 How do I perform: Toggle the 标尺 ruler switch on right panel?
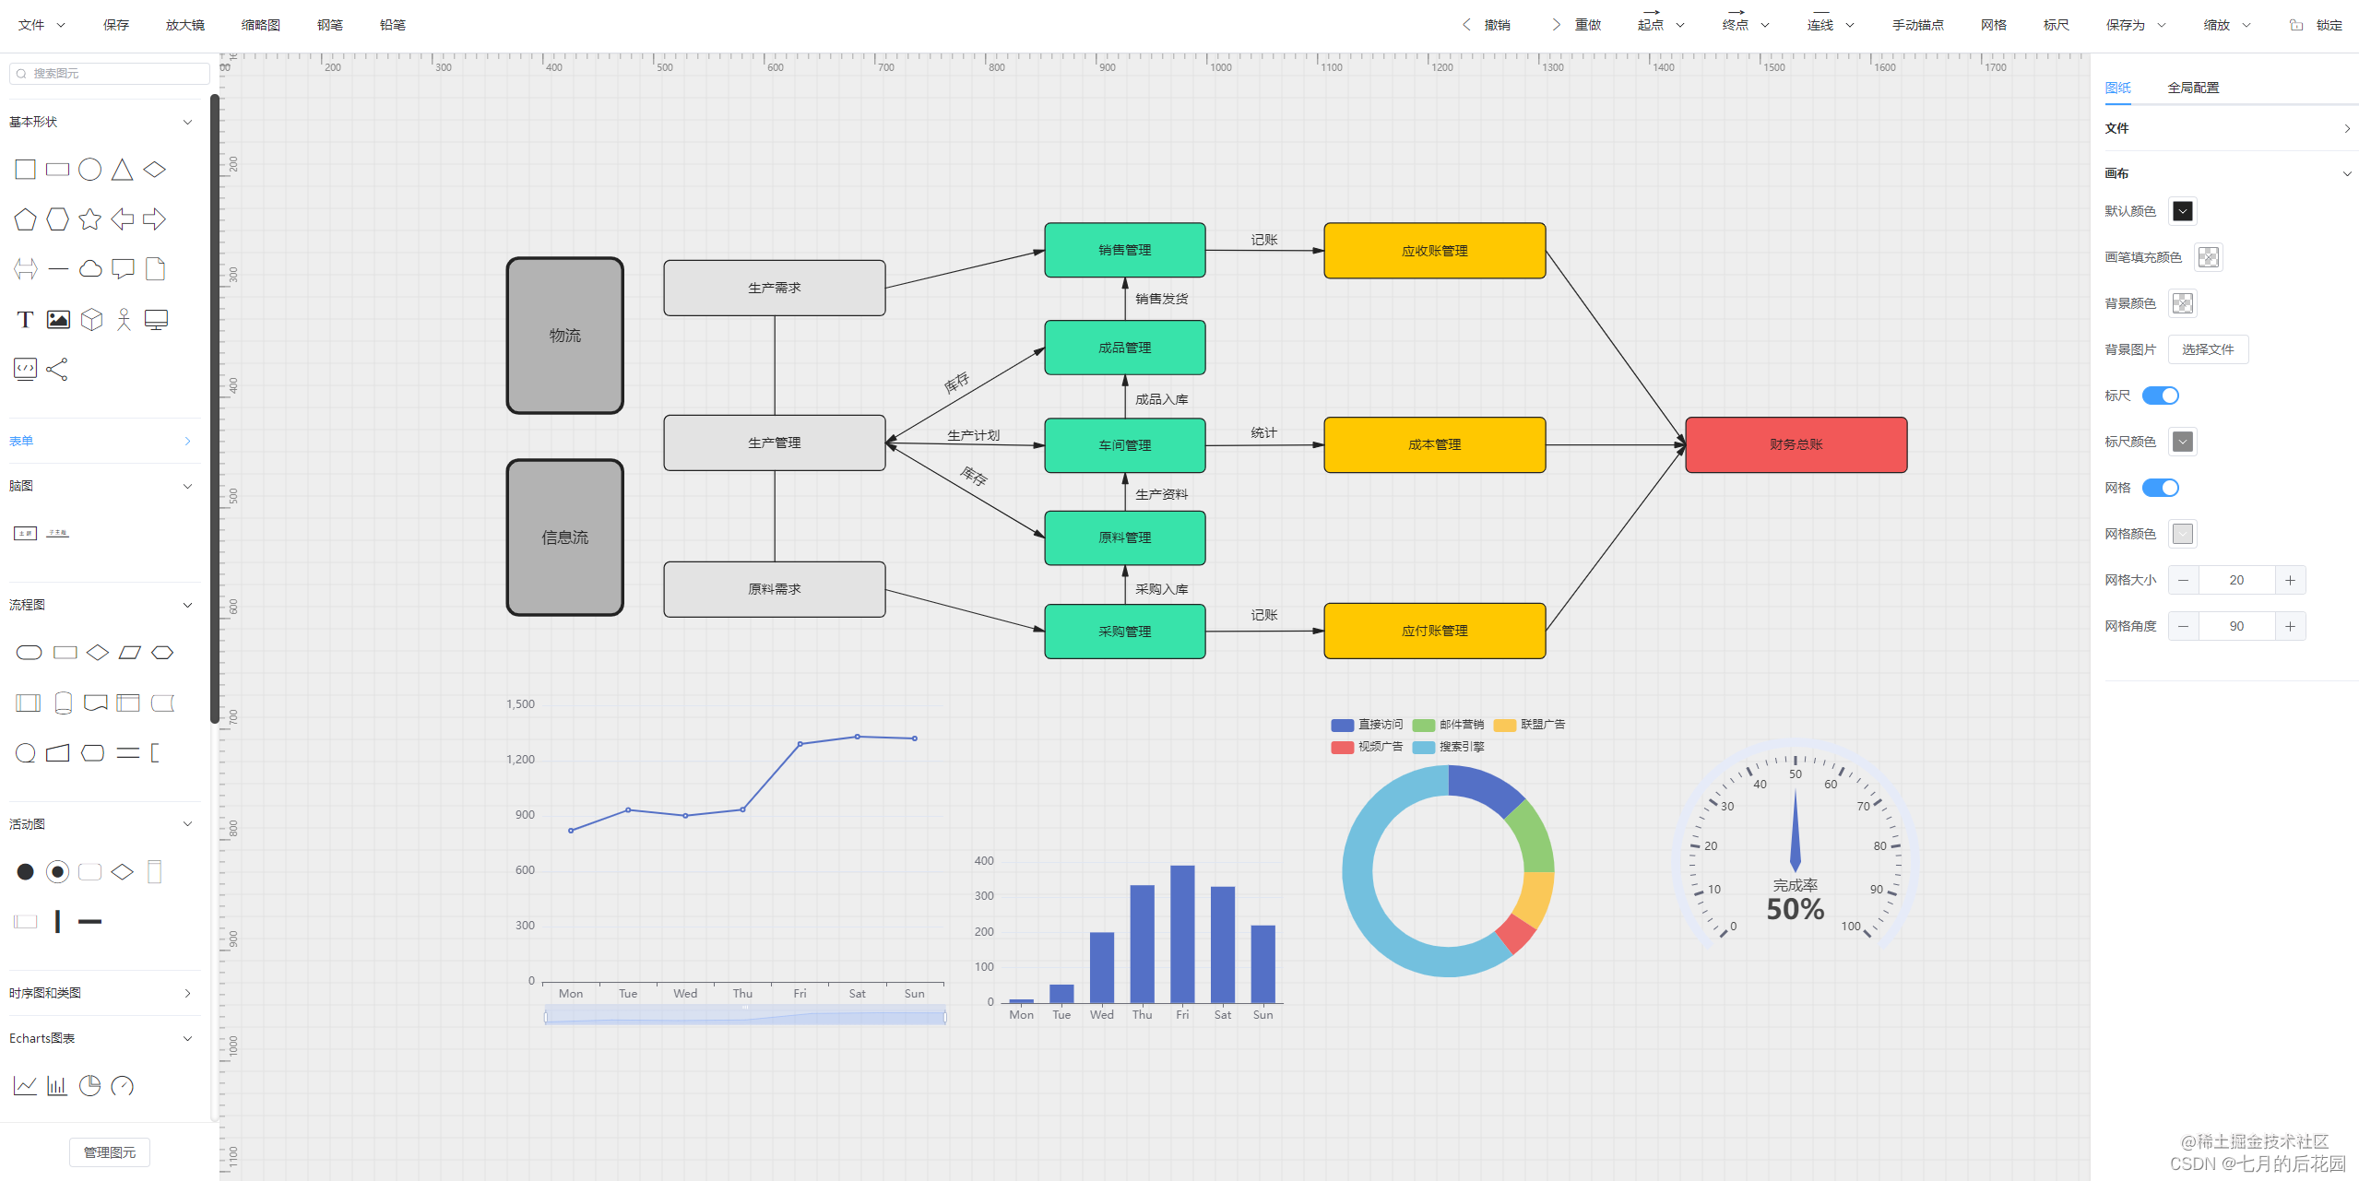(2159, 395)
